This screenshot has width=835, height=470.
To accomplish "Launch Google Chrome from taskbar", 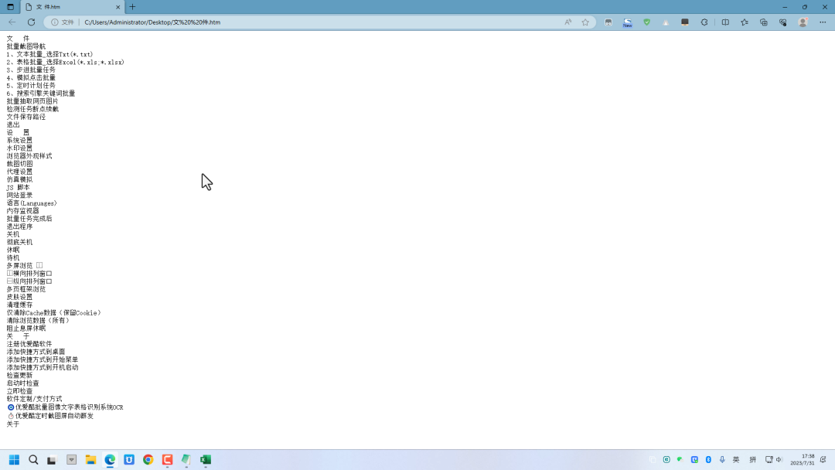I will (148, 460).
